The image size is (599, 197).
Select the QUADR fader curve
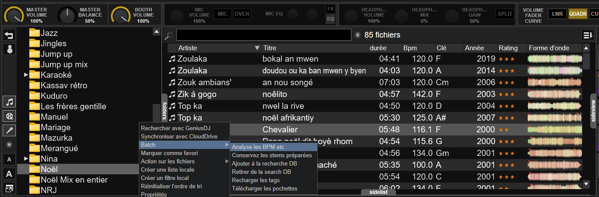tap(578, 14)
